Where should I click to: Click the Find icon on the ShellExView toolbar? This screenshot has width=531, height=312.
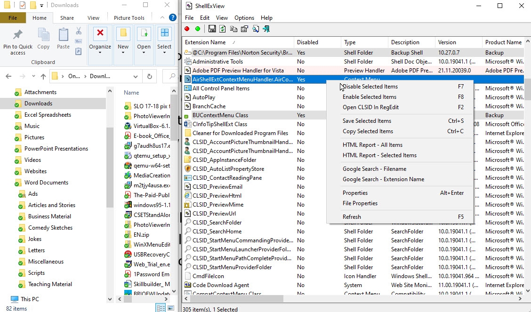click(256, 29)
